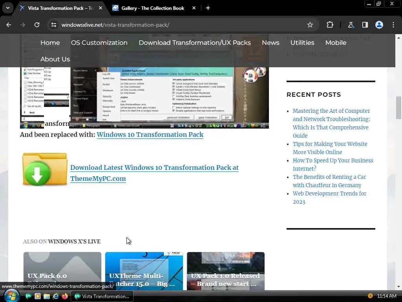Click ALSO ON WINDOWS X'S LIVE heading
Viewport: 402px width, 302px height.
coord(62,241)
